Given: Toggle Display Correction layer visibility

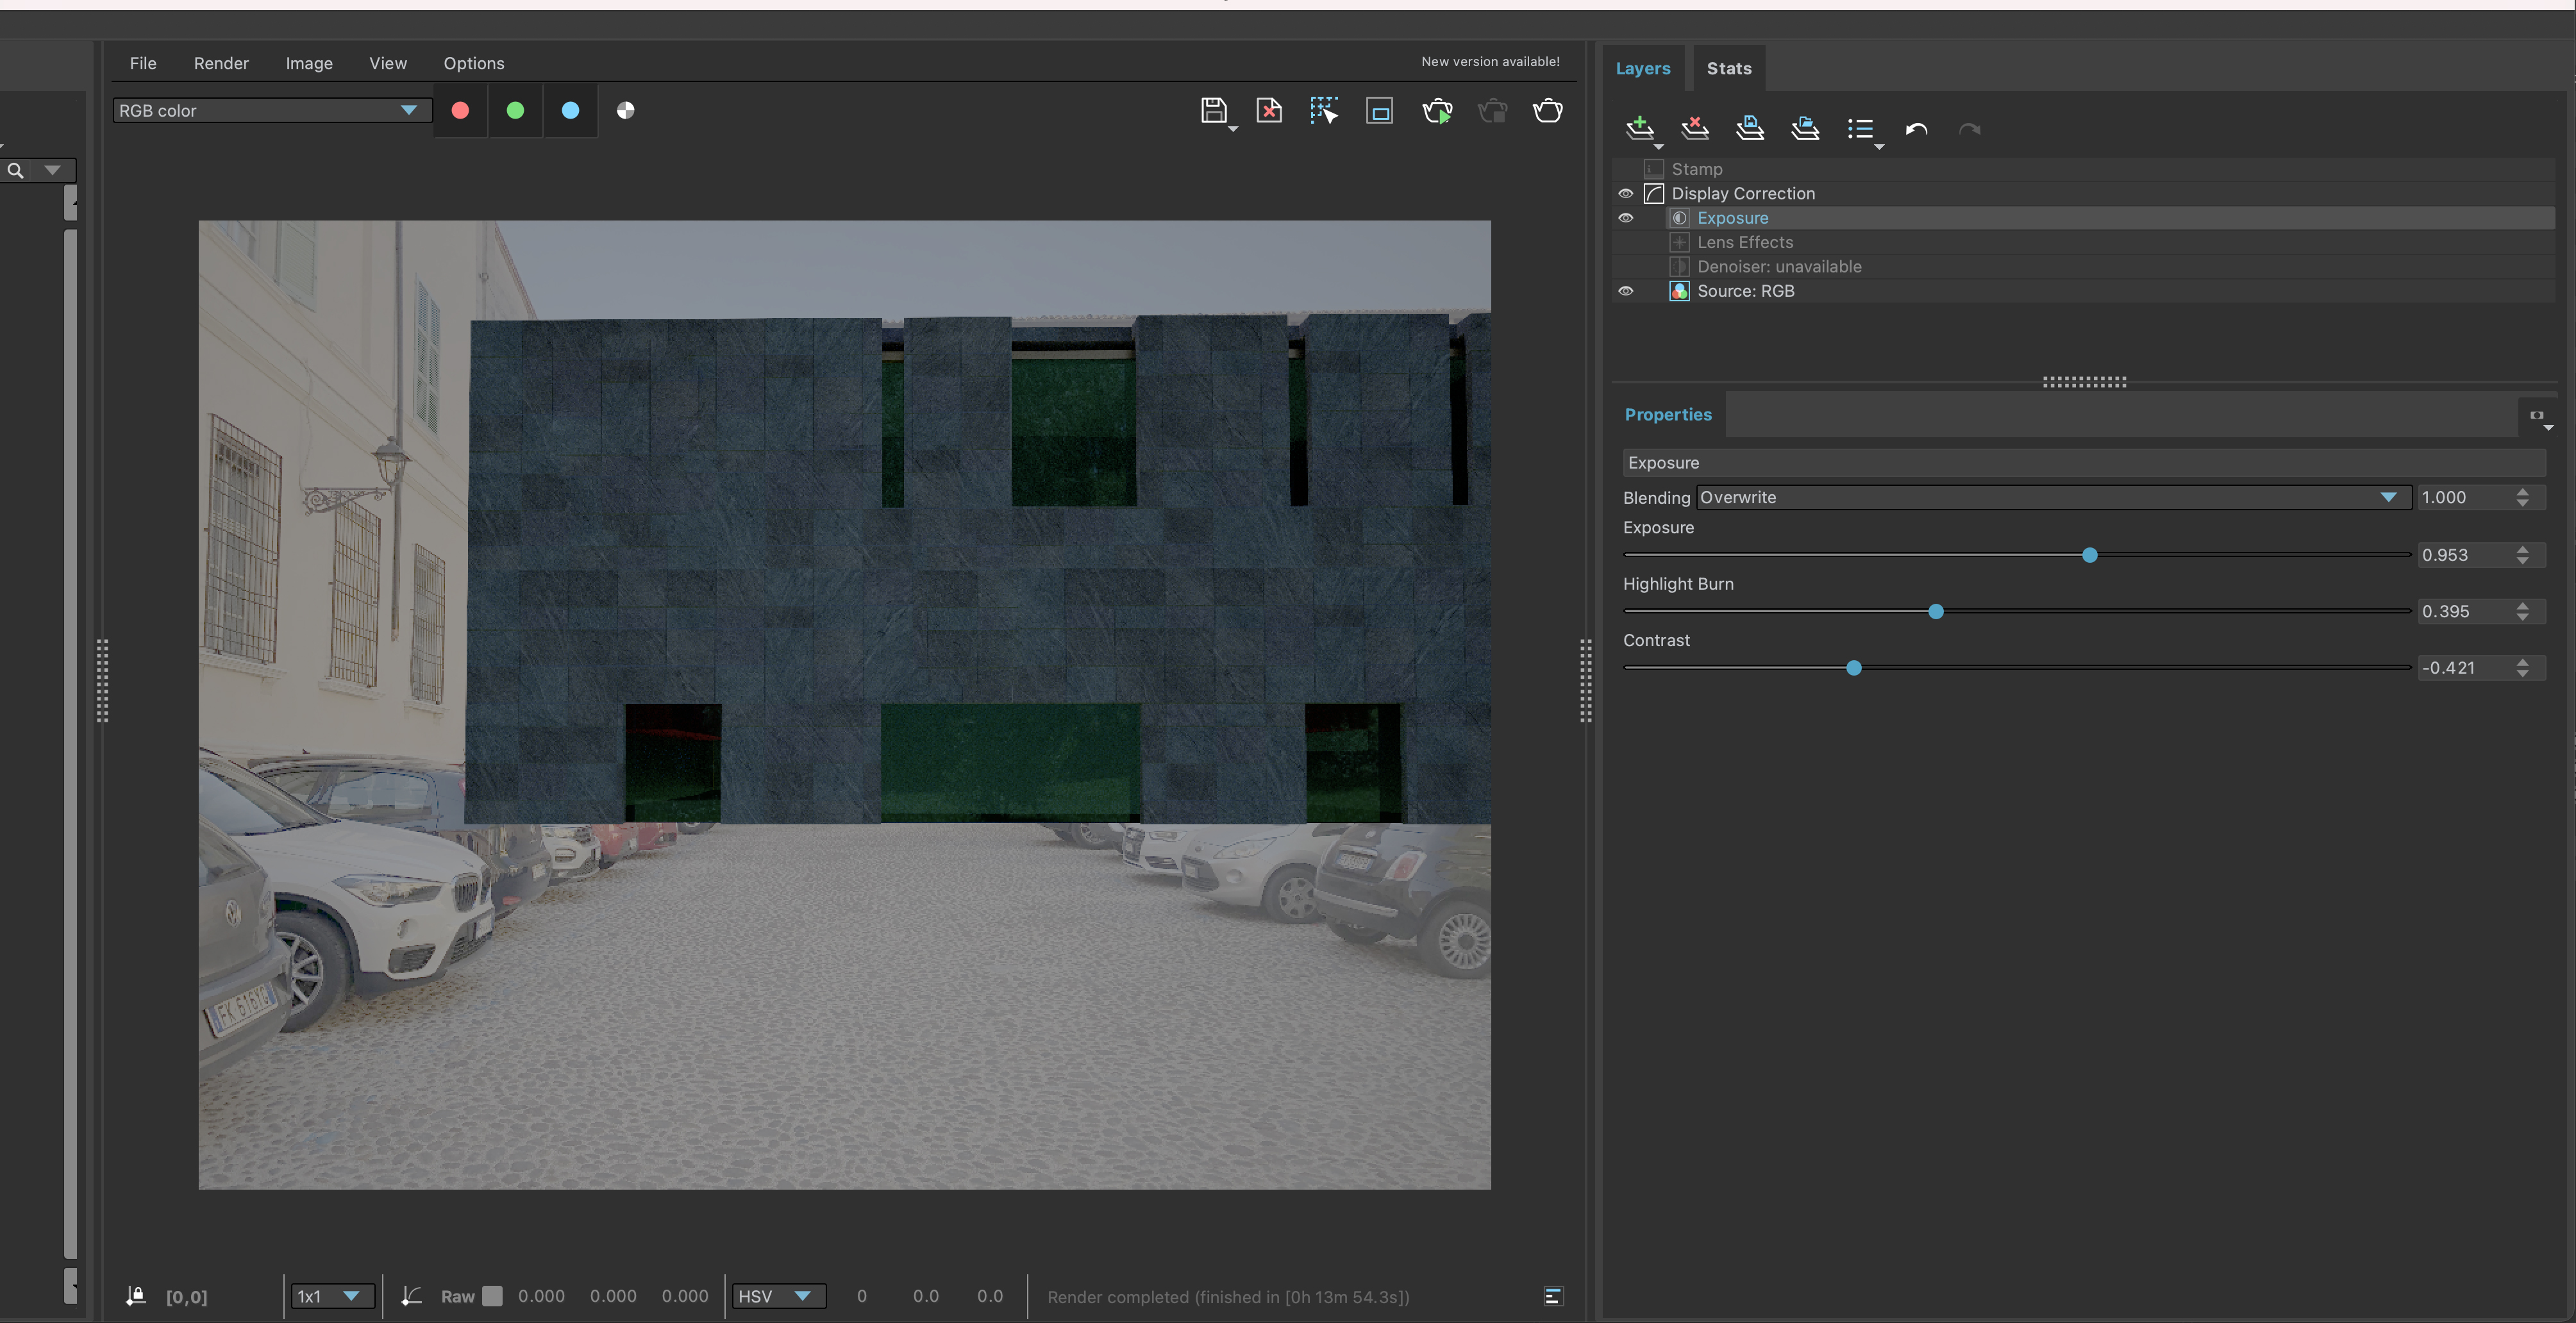Looking at the screenshot, I should tap(1626, 194).
